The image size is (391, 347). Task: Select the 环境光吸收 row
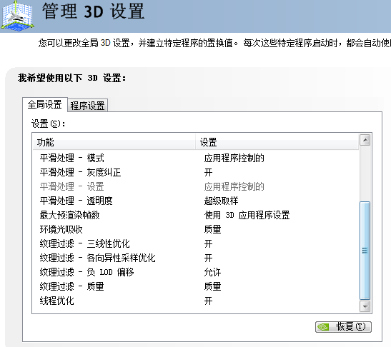196,229
